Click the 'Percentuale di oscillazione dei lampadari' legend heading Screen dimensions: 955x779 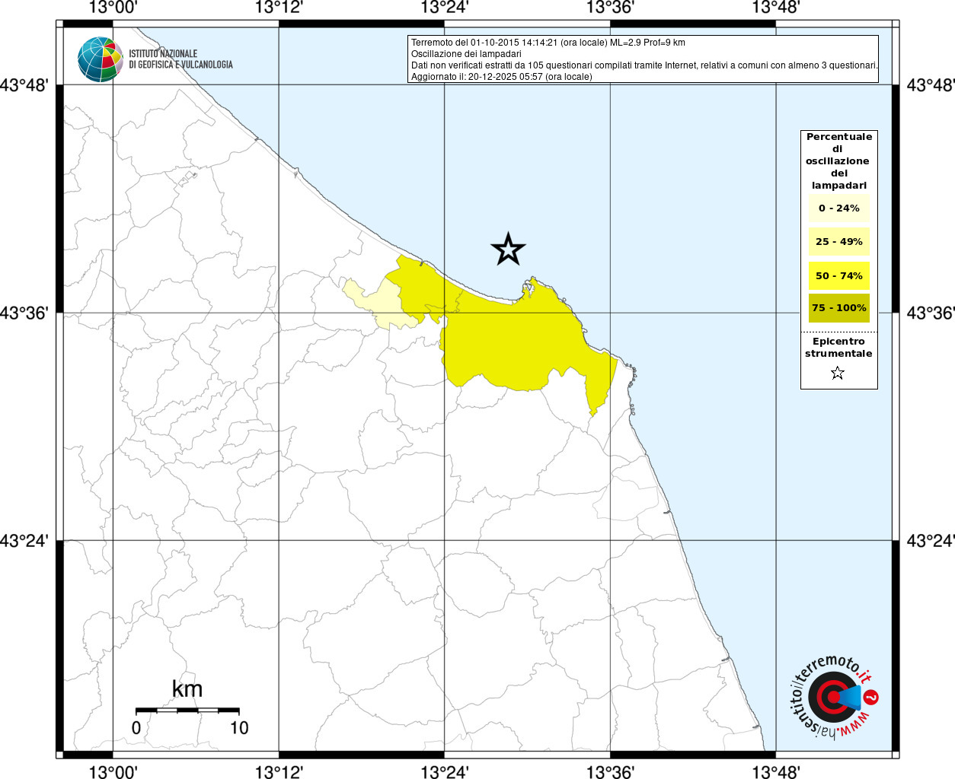838,161
